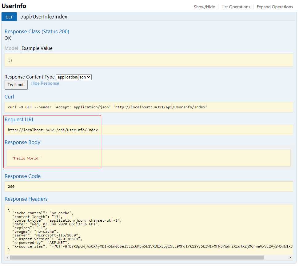This screenshot has width=299, height=266.
Task: Click the scrollbar right arrow
Action: click(290, 258)
